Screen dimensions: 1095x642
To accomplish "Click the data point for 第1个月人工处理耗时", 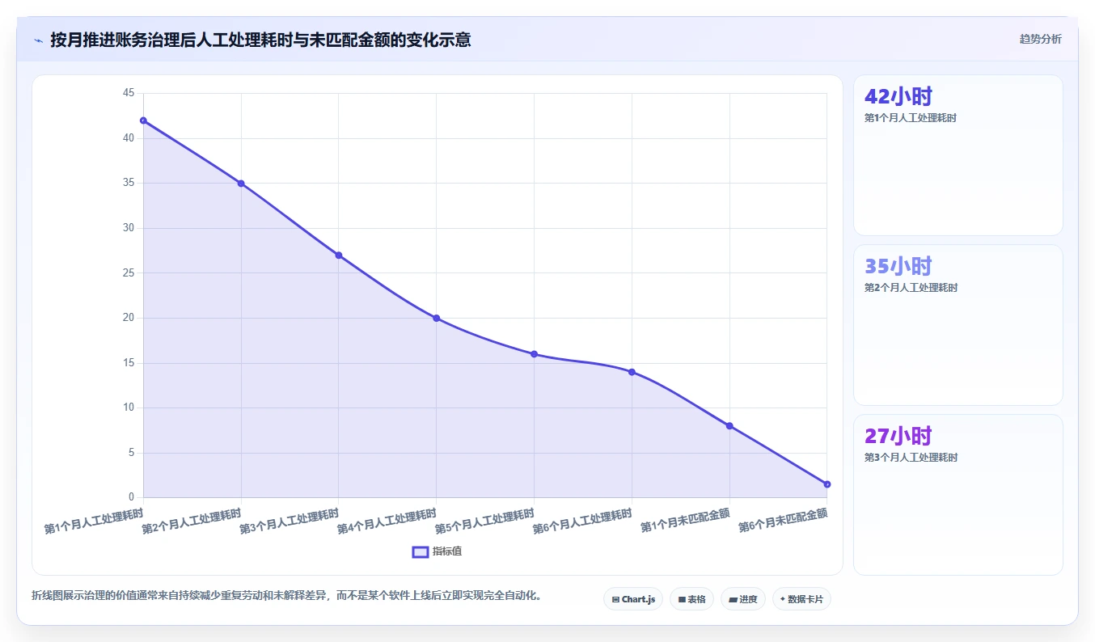I will pos(143,120).
